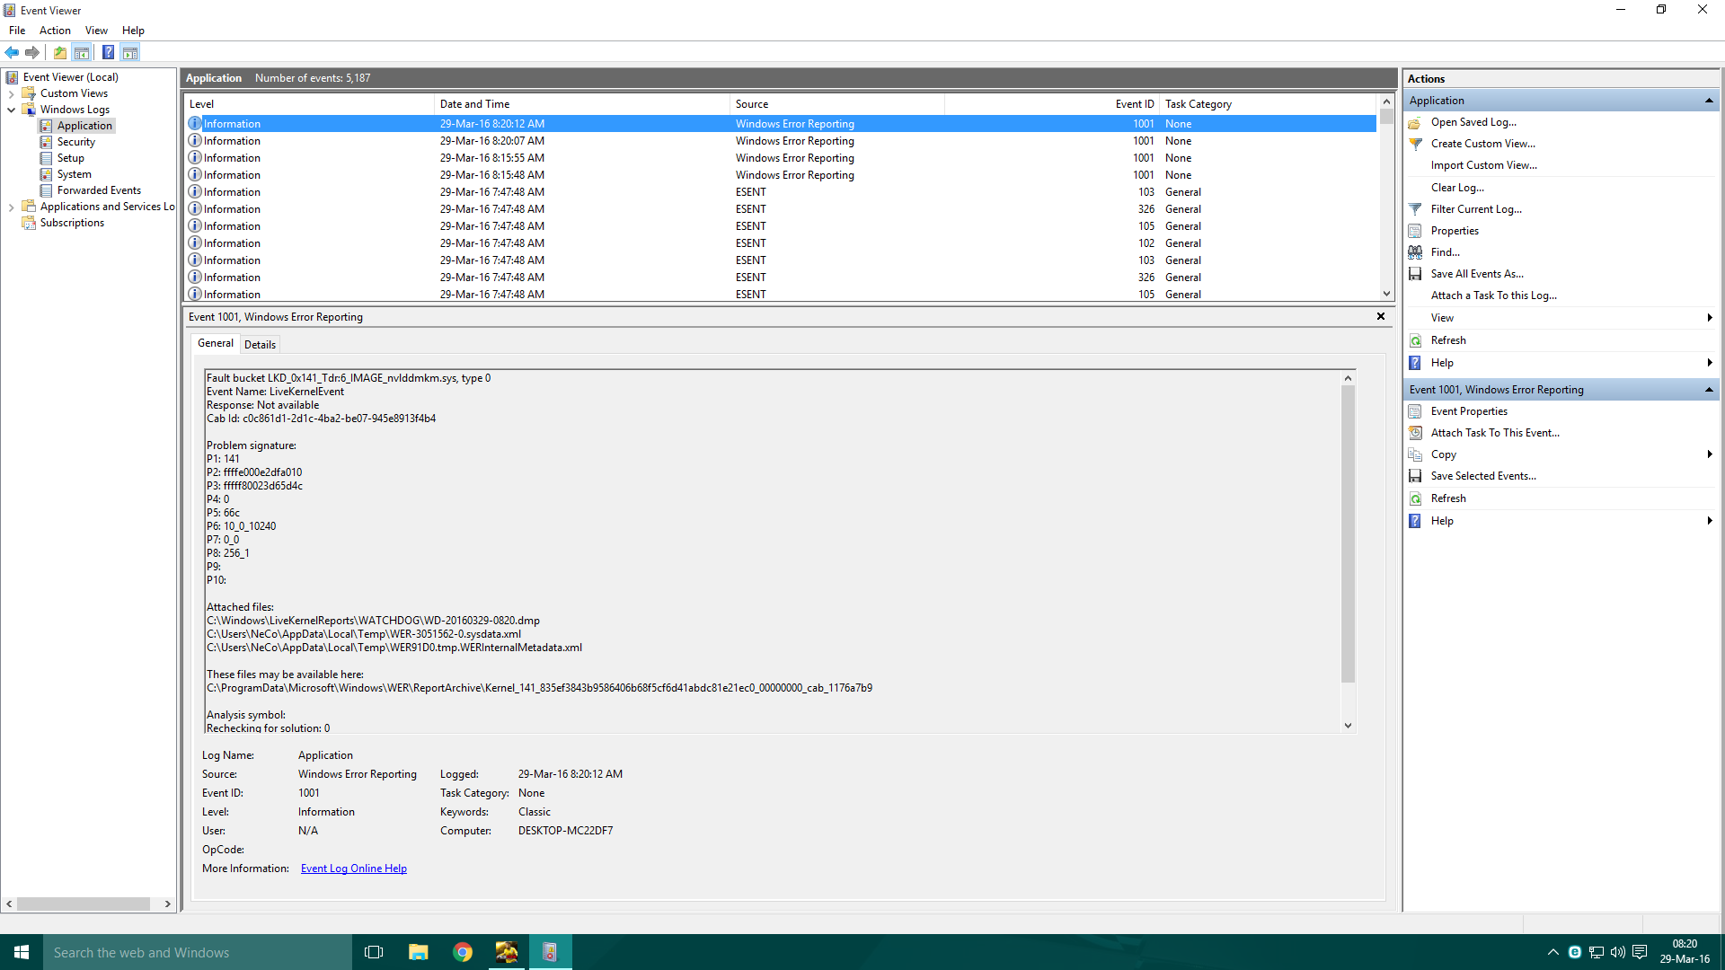Collapse the Windows Logs tree node

click(x=11, y=110)
